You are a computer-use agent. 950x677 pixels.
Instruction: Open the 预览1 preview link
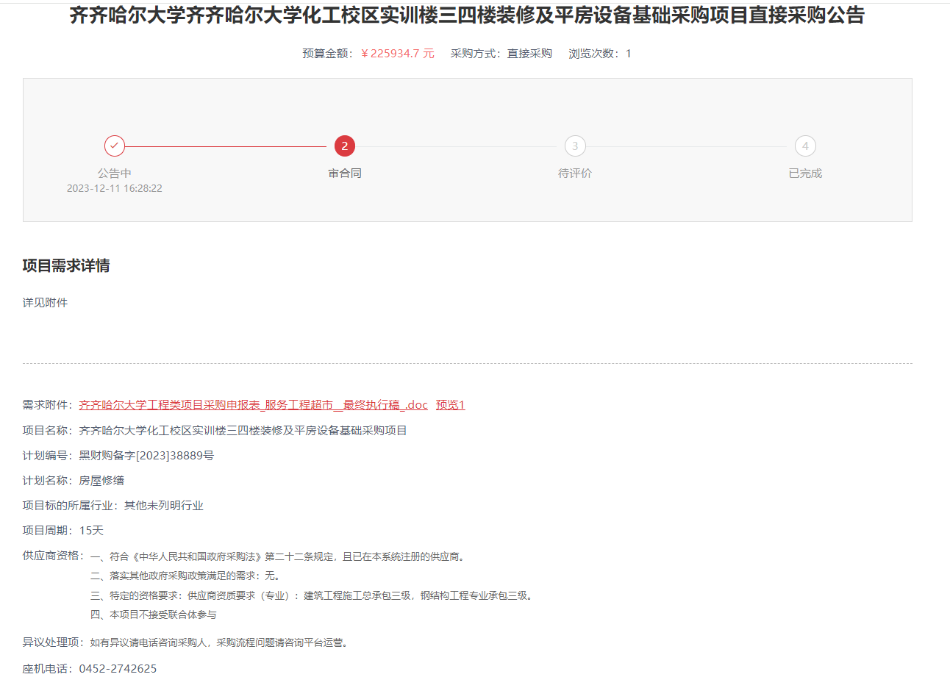click(x=450, y=405)
